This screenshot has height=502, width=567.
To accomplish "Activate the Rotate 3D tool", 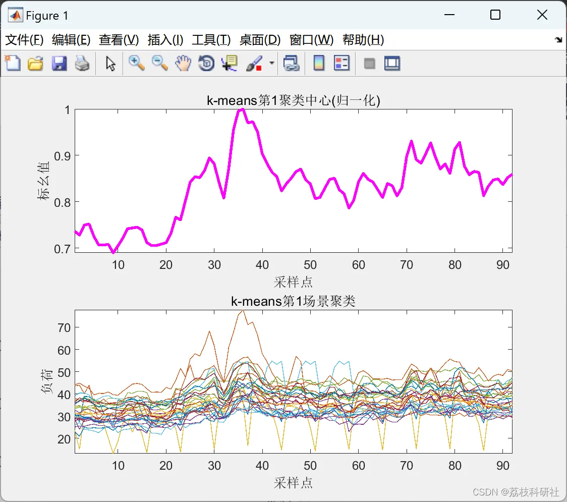I will [206, 63].
